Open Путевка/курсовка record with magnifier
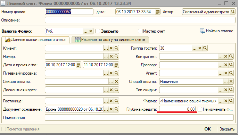Viewport: 239px width, 135px height. [x=116, y=73]
